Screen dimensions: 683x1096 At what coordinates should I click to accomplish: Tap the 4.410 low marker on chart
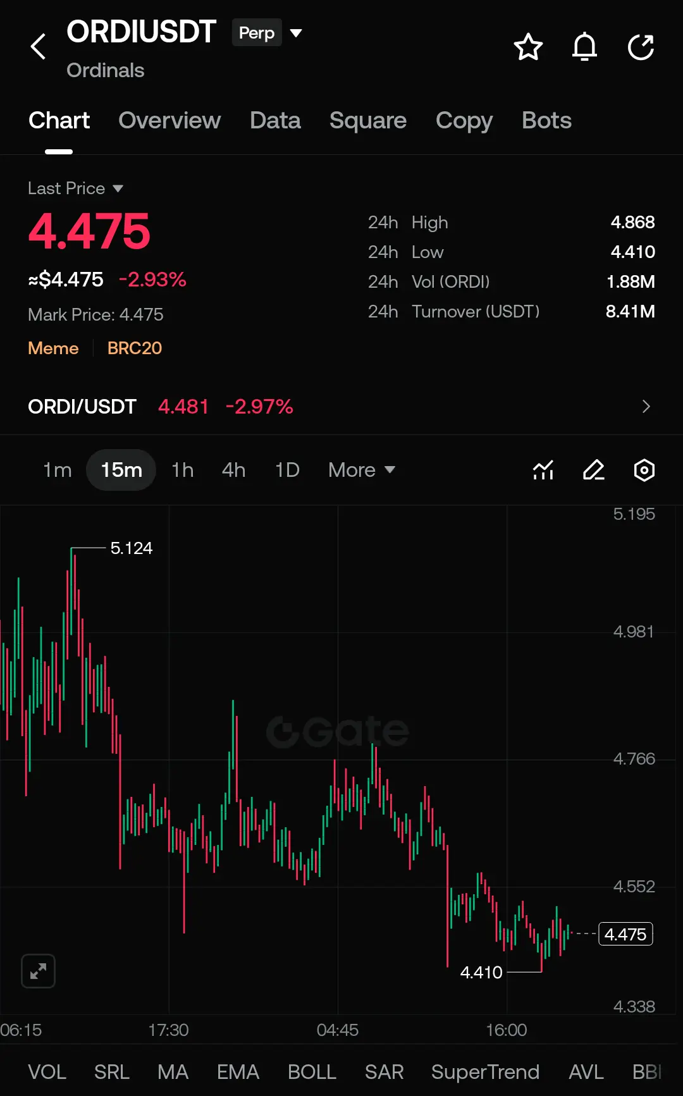(x=481, y=972)
